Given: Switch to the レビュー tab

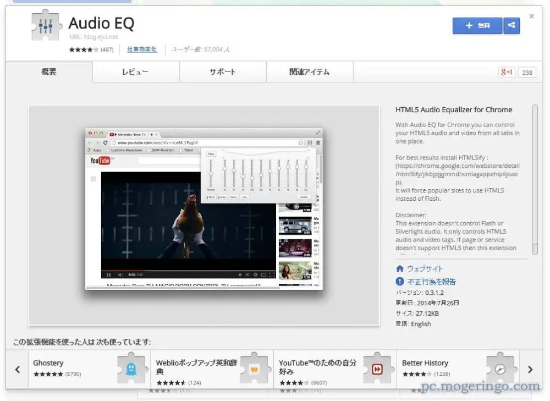Looking at the screenshot, I should pyautogui.click(x=135, y=72).
